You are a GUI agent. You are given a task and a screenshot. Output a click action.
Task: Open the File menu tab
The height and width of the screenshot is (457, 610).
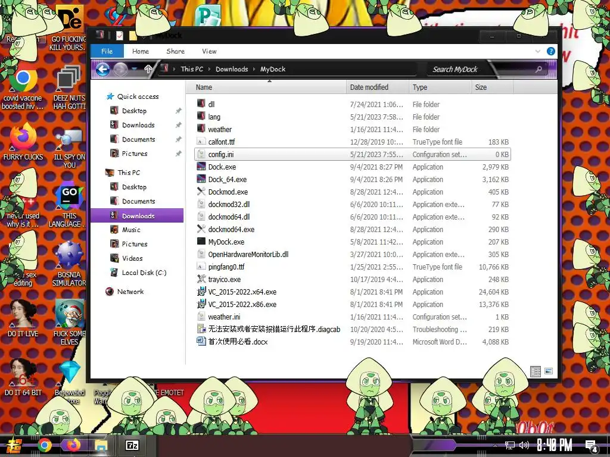pos(107,51)
